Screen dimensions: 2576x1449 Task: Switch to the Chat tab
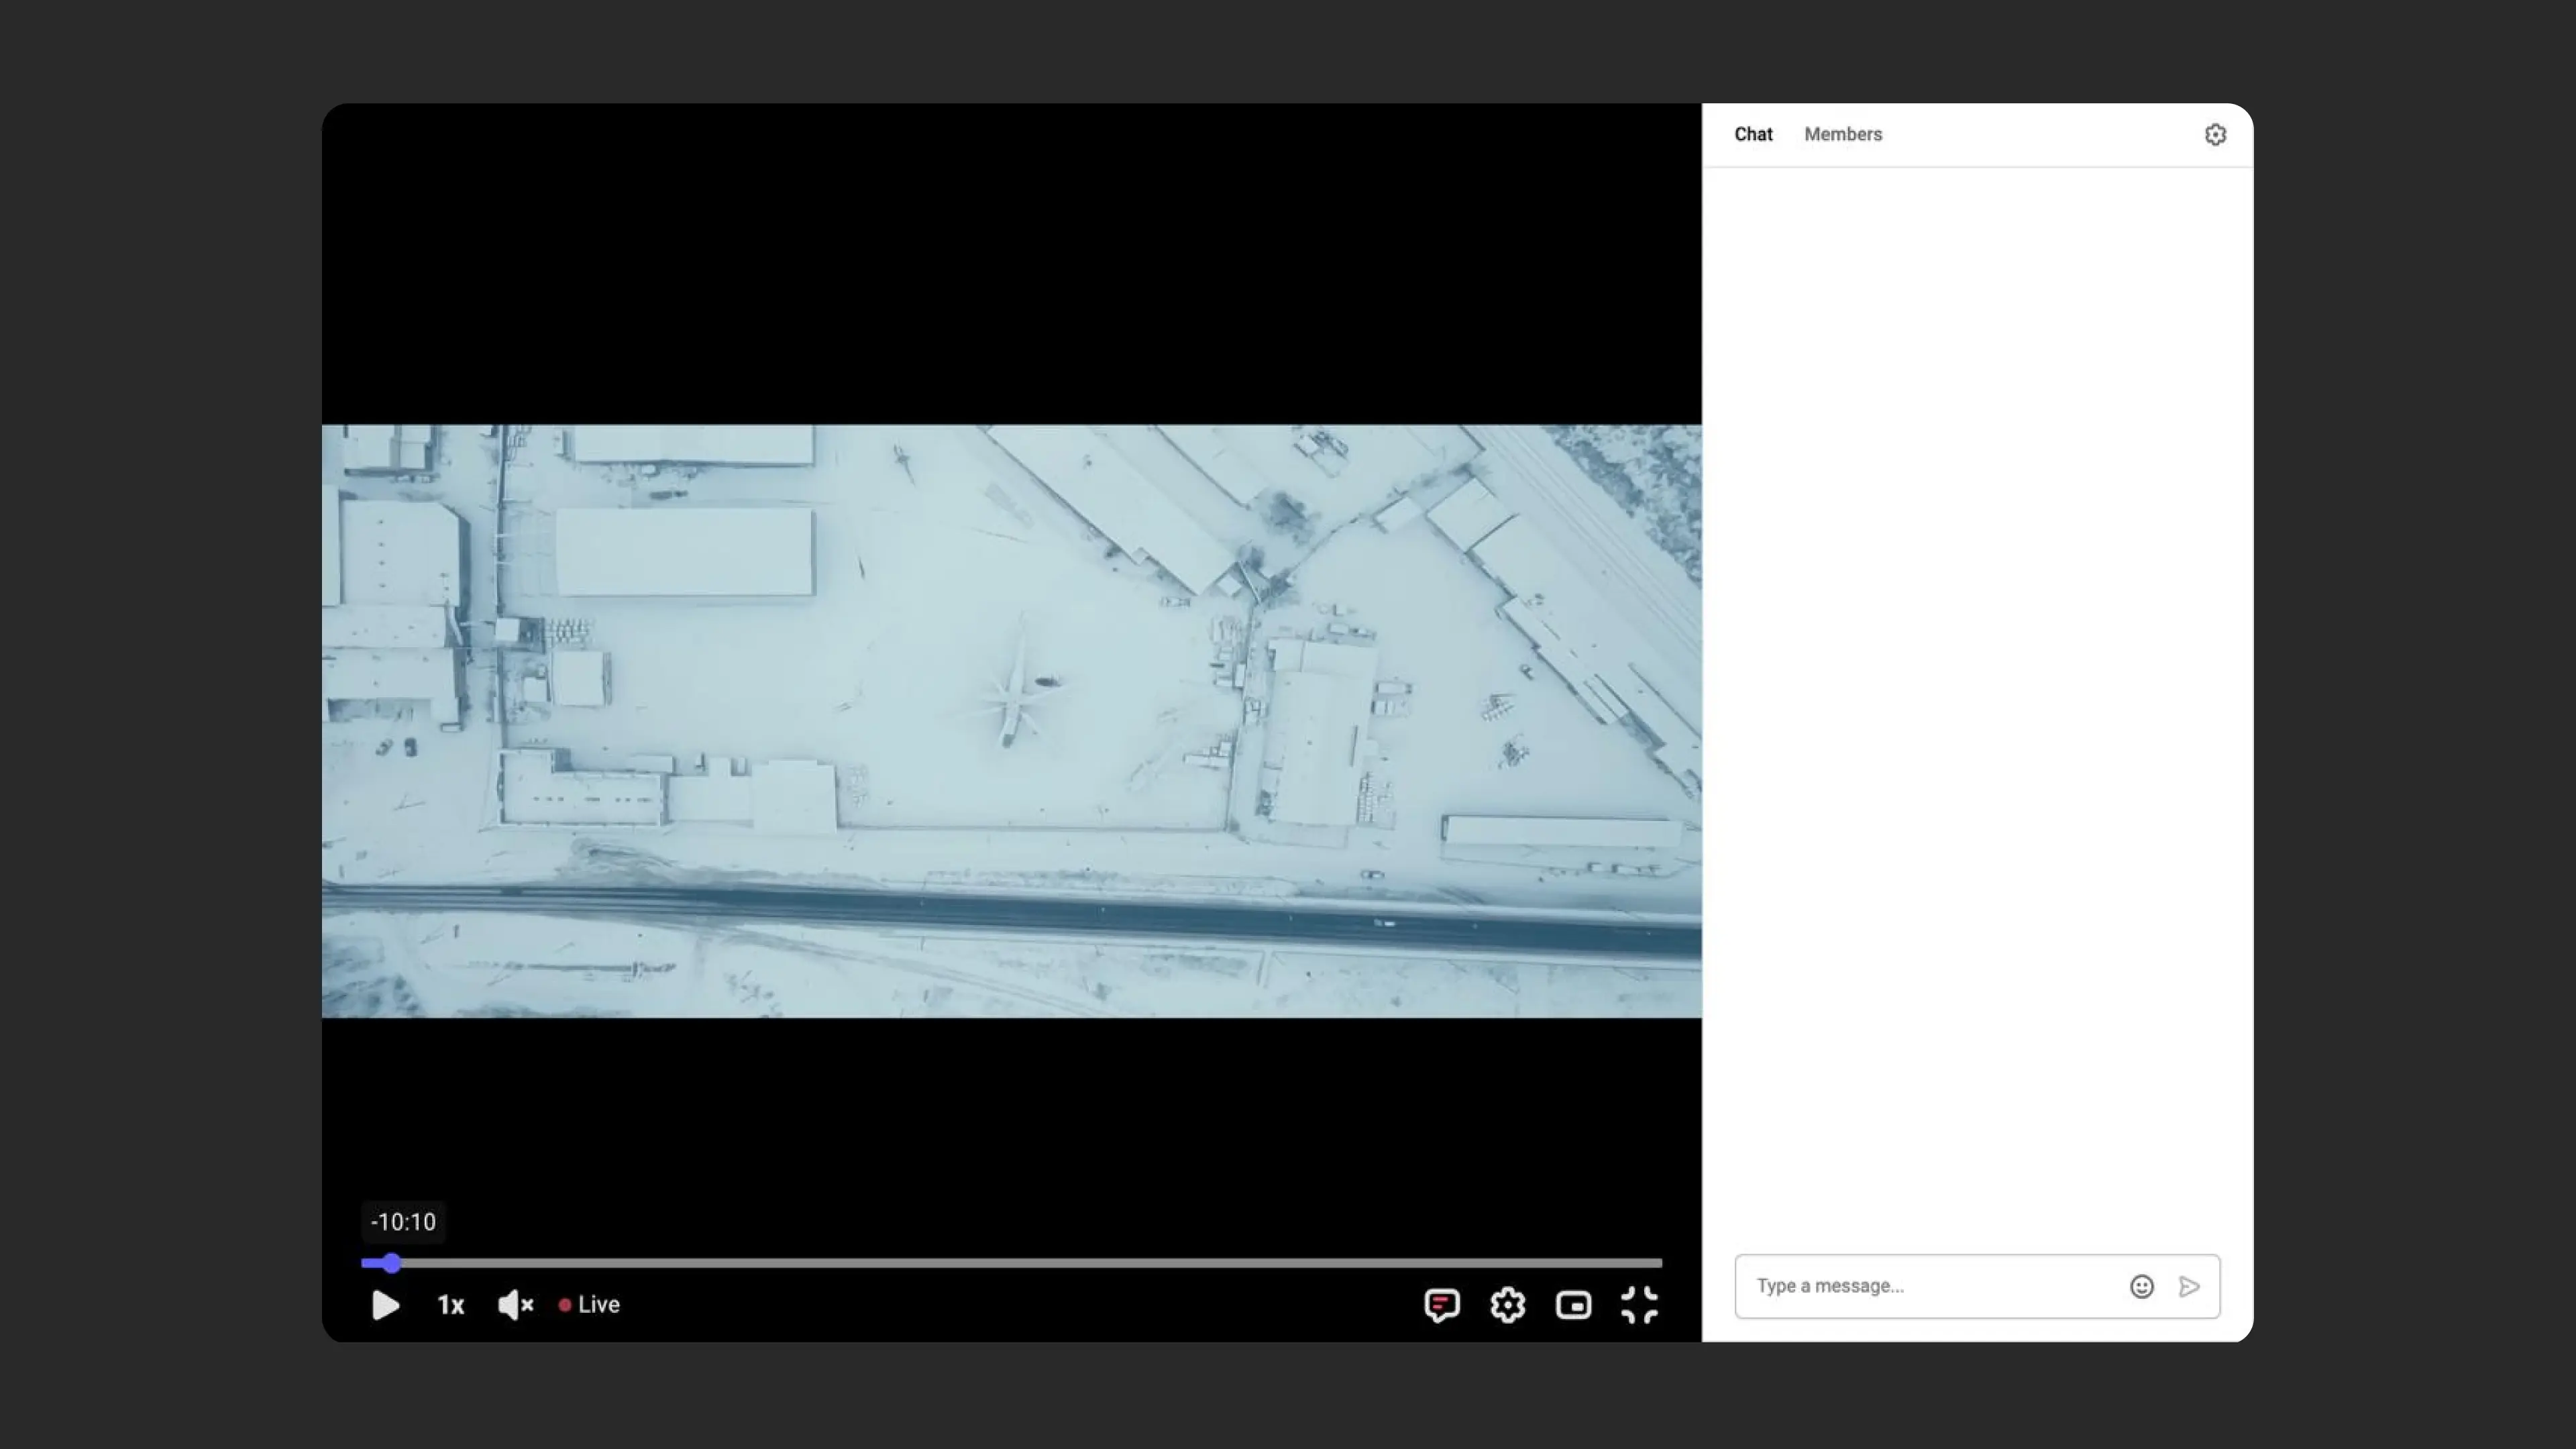click(1752, 134)
